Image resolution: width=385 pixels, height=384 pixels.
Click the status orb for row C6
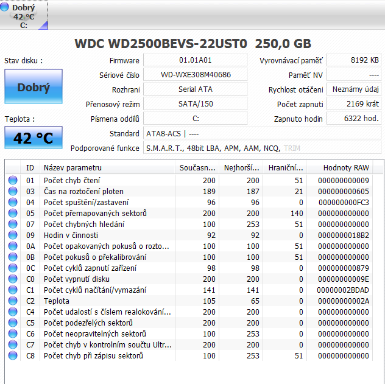coord(13,333)
